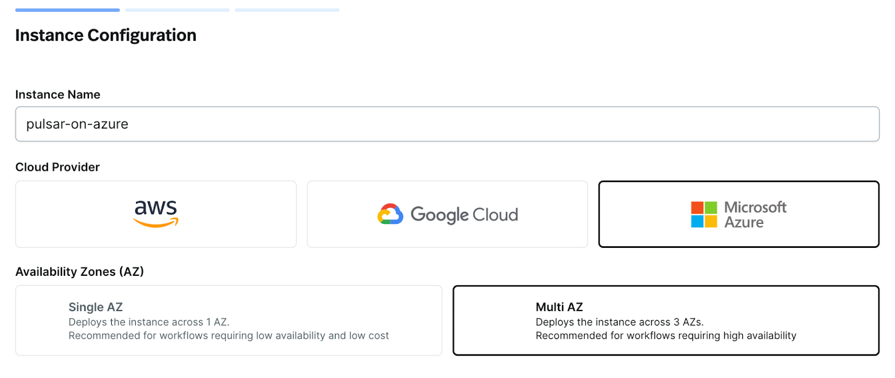
Task: Focus the Instance Name text field
Action: point(447,124)
